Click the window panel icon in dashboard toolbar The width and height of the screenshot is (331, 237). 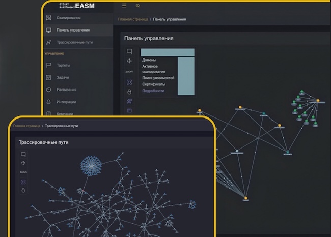point(129,110)
